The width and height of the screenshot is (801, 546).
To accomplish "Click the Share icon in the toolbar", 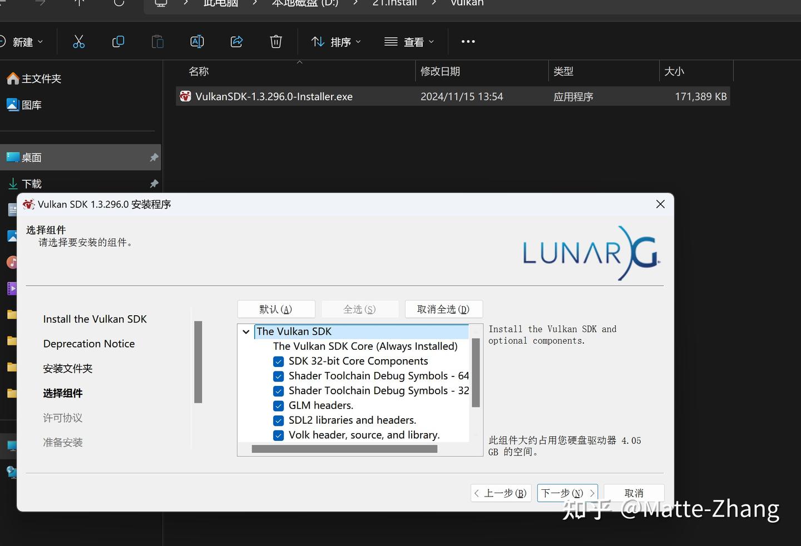I will [236, 42].
